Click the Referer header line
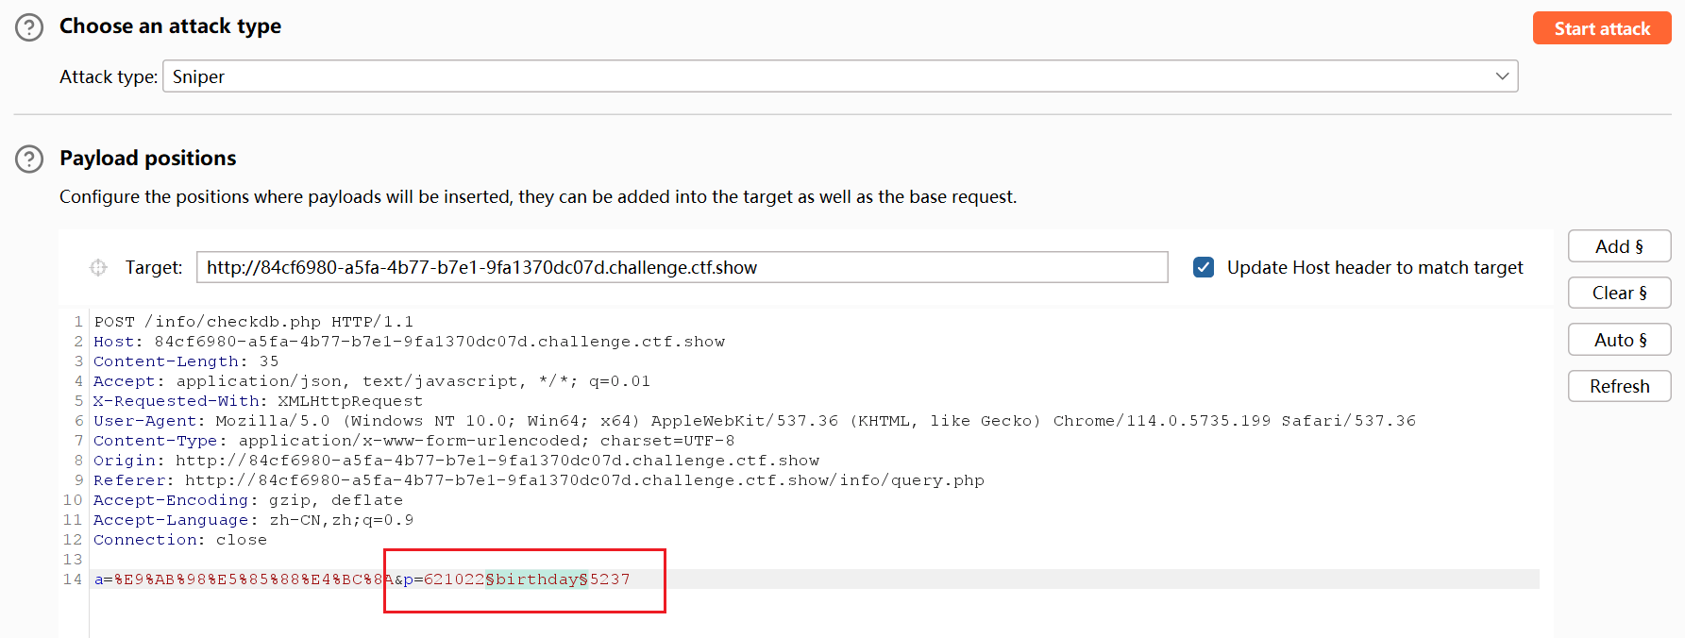1685x638 pixels. point(538,480)
